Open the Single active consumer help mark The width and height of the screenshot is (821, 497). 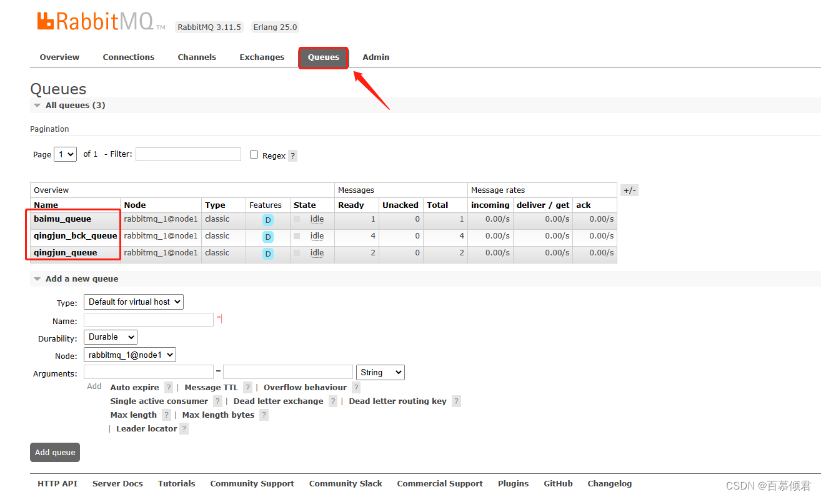click(217, 401)
